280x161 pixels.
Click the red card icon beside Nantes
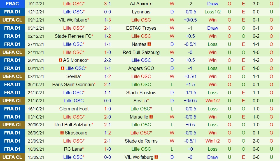[149, 44]
